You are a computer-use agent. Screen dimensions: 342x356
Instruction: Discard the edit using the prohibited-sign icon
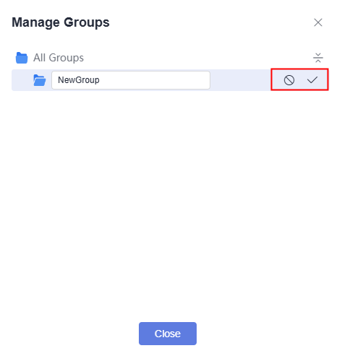pyautogui.click(x=289, y=80)
